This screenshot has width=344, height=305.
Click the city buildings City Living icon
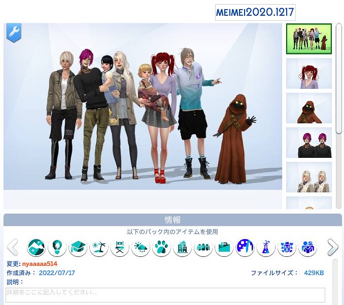pyautogui.click(x=182, y=248)
